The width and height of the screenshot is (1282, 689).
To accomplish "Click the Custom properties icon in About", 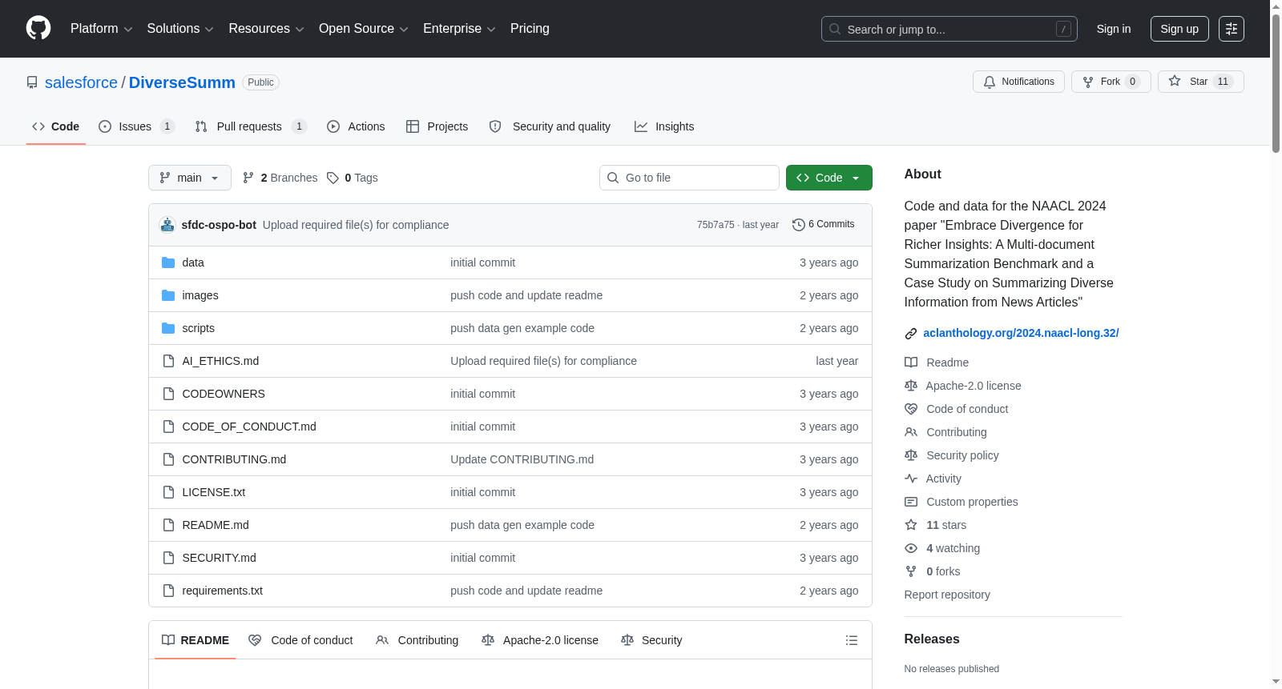I will 911,502.
